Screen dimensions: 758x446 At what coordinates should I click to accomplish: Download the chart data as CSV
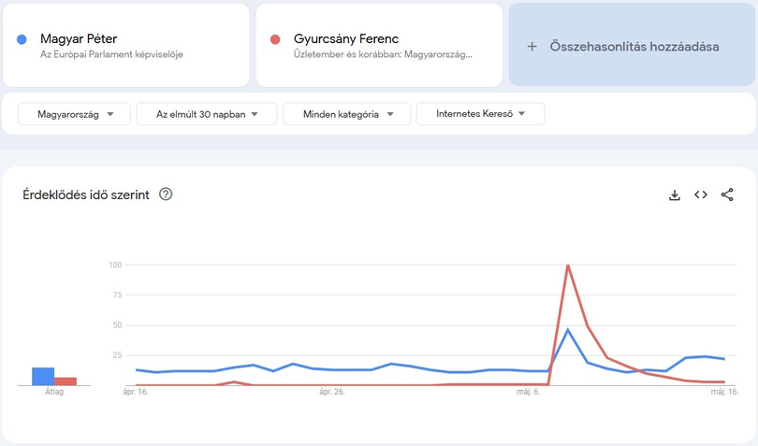[674, 194]
